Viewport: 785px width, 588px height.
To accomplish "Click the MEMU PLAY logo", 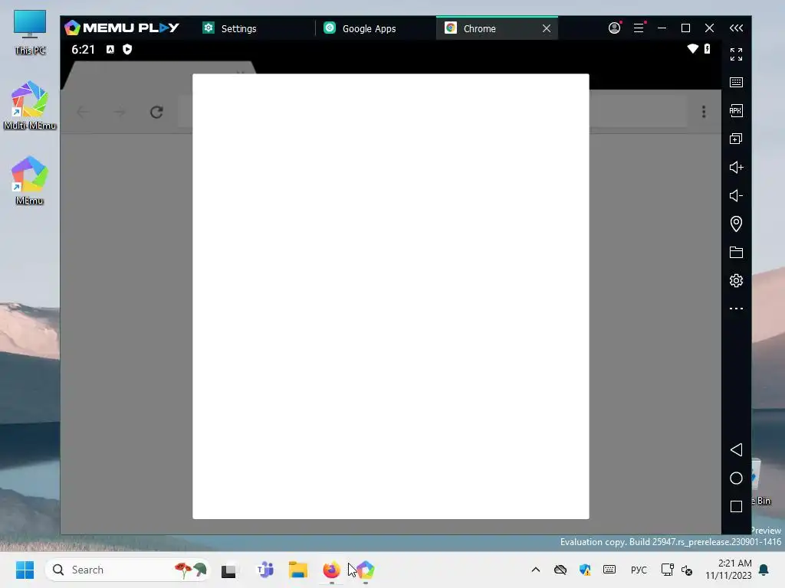I will [x=122, y=28].
